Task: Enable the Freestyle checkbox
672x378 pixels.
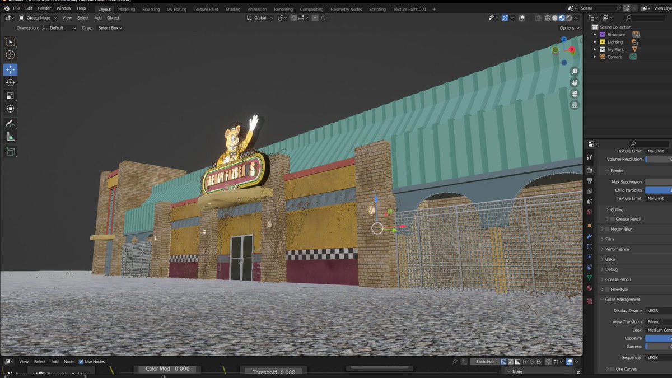Action: point(607,290)
